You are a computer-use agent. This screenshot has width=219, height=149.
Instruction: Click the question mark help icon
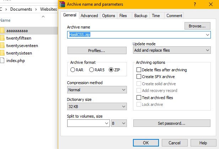click(x=195, y=4)
